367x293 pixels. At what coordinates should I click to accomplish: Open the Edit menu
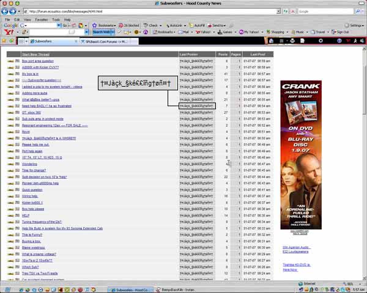17,20
